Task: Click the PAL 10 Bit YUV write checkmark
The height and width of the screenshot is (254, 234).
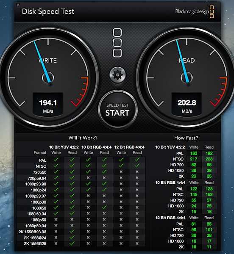Action: [56, 160]
